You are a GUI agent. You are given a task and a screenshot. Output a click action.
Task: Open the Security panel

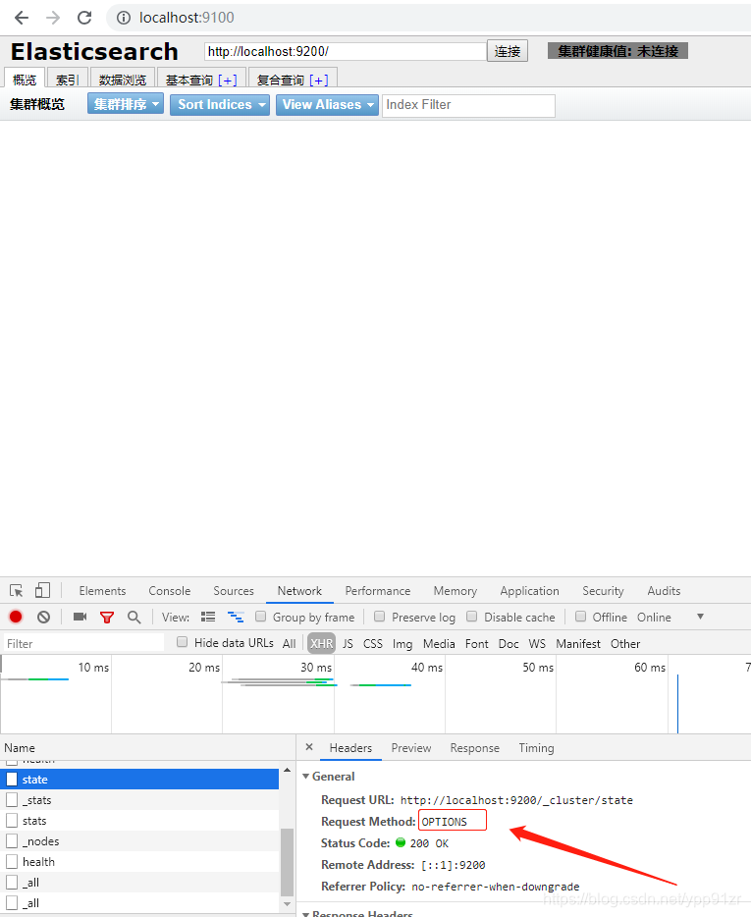pos(603,591)
